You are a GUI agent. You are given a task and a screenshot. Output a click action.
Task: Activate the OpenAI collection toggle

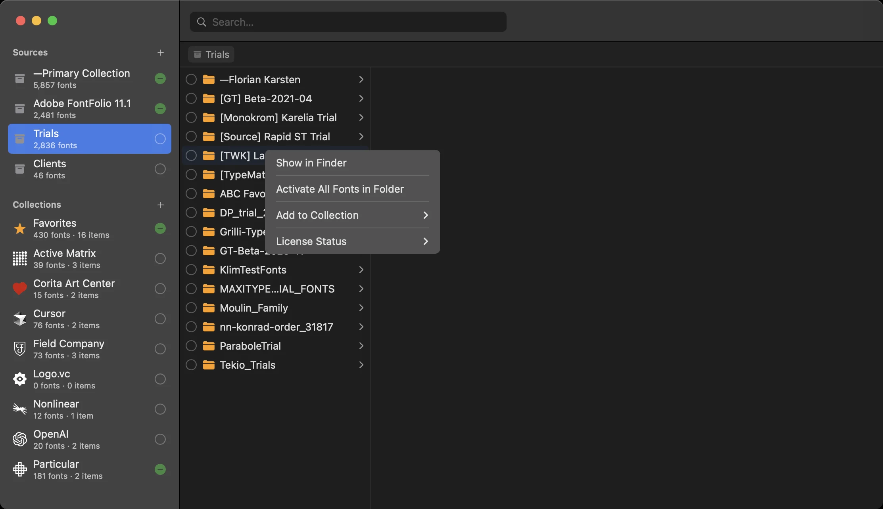[160, 439]
